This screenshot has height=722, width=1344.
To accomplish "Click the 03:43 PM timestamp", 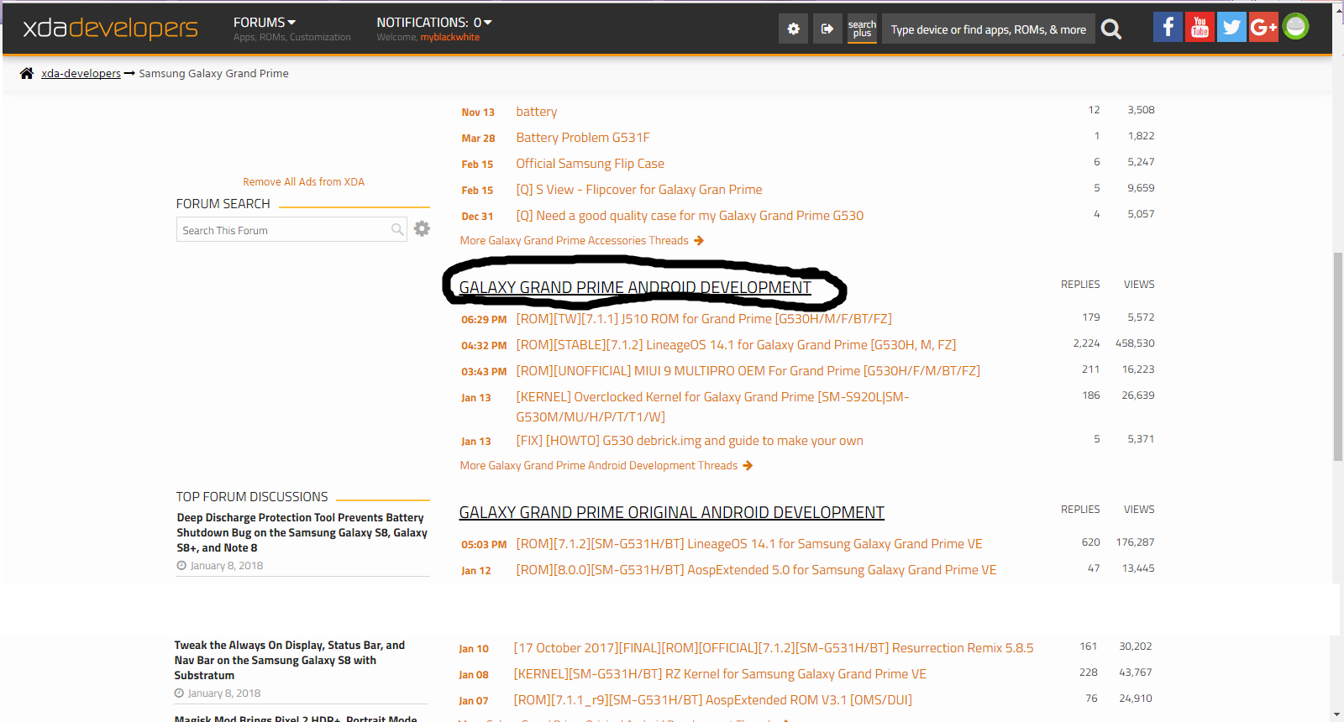I will (484, 372).
